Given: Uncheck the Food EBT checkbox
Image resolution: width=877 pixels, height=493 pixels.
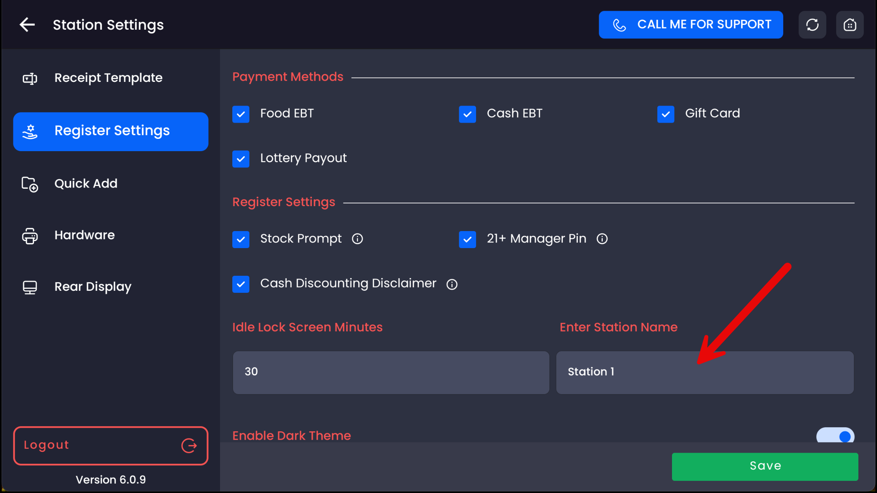Looking at the screenshot, I should pyautogui.click(x=241, y=114).
